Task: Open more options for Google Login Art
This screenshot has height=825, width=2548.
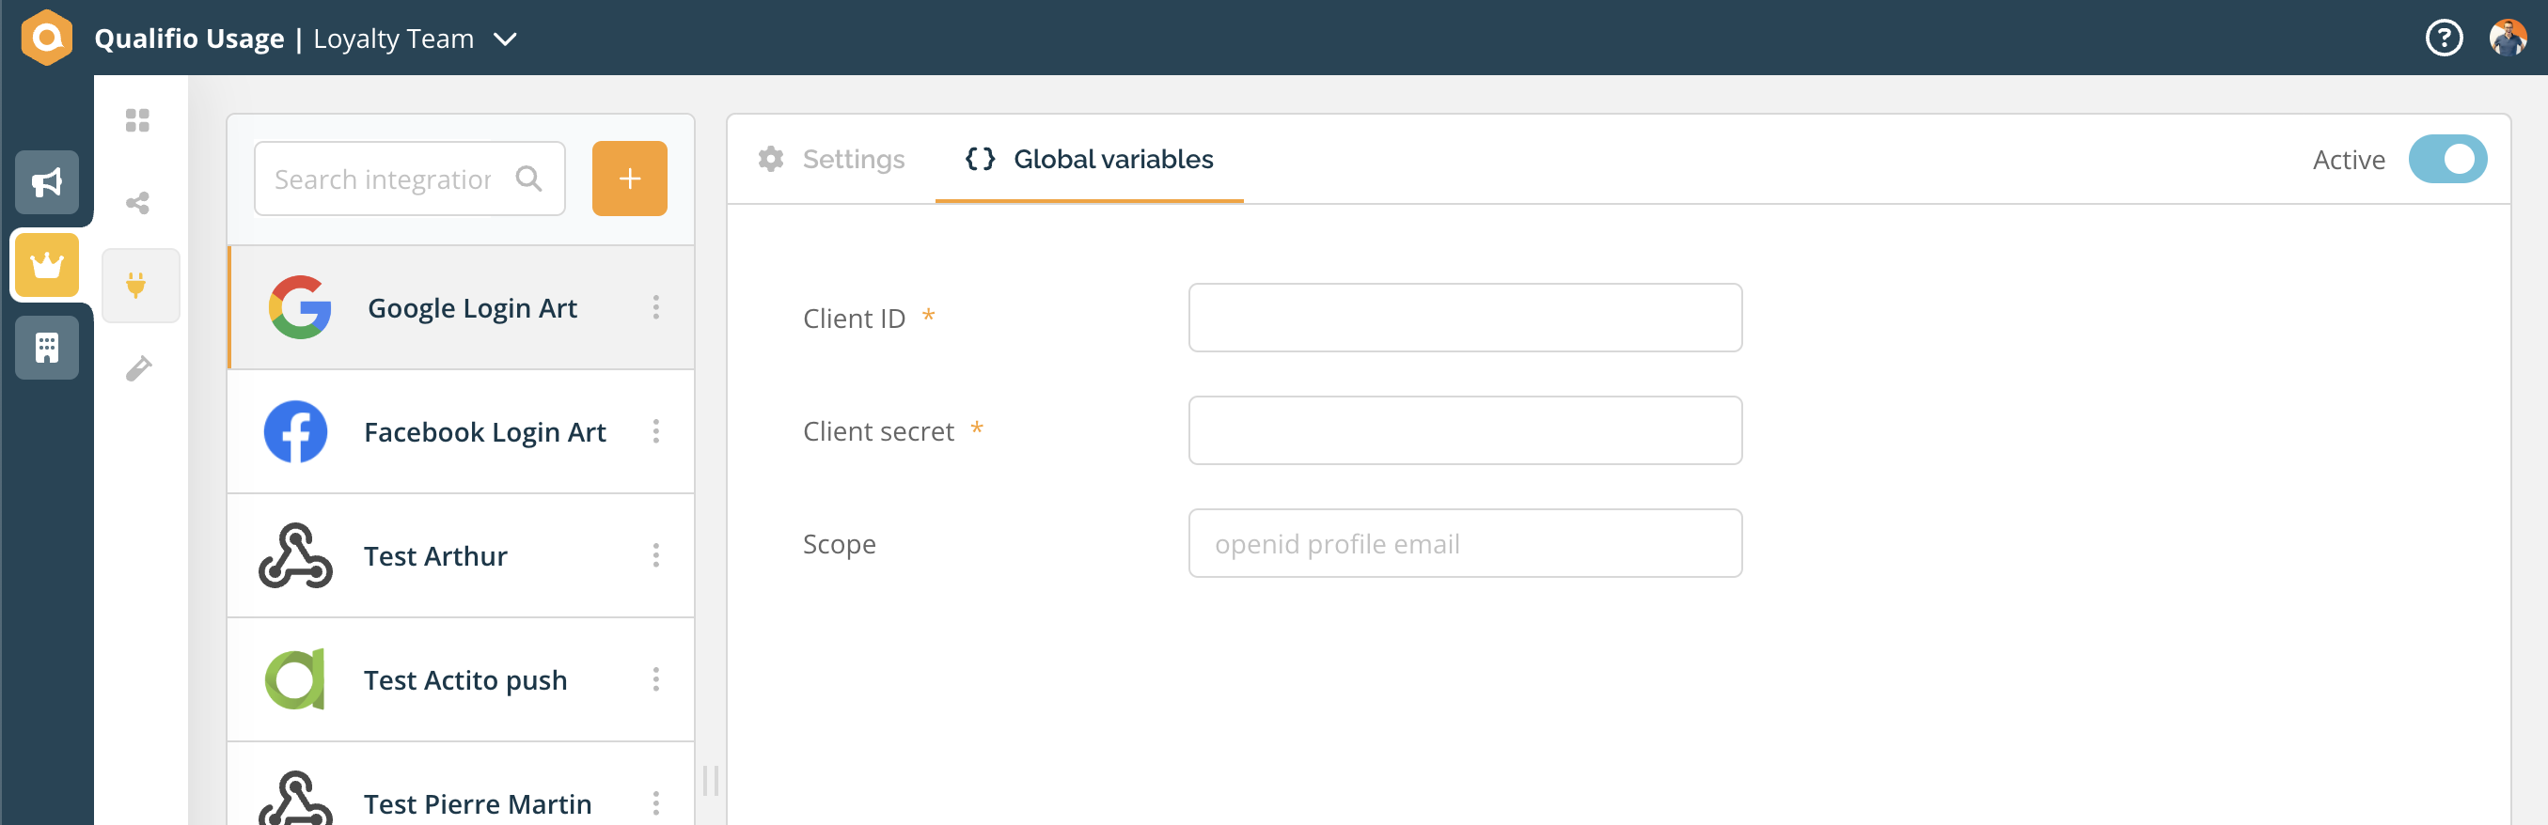Action: [x=655, y=307]
